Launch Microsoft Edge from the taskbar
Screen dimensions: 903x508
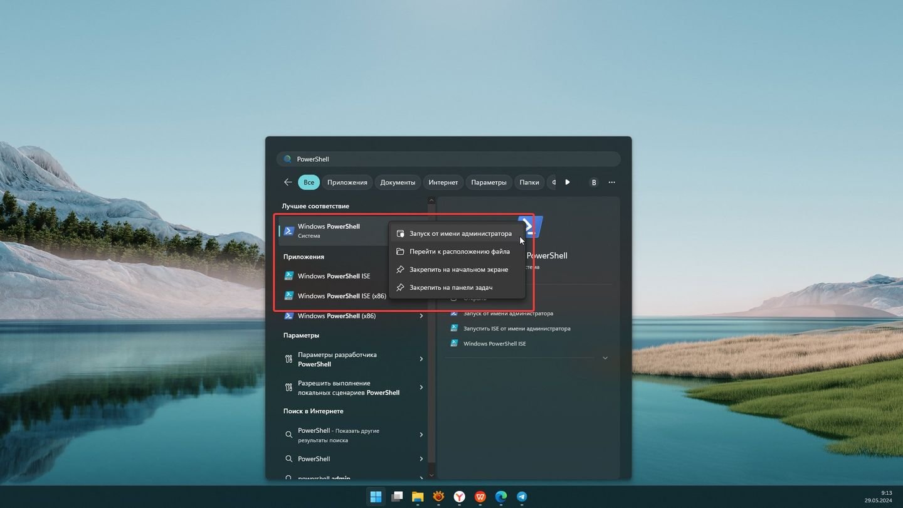(x=501, y=497)
